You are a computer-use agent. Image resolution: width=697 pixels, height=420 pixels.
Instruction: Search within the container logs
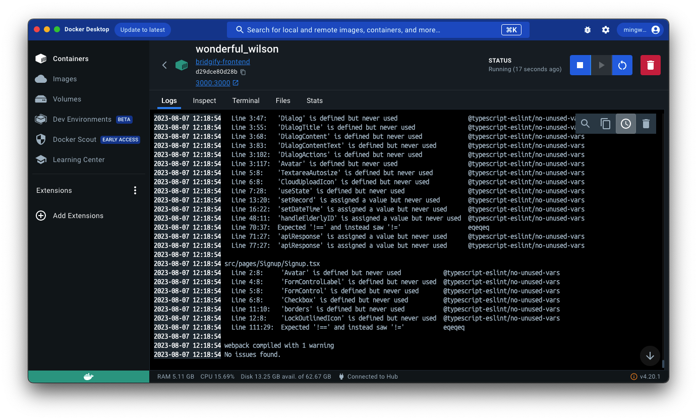tap(585, 123)
